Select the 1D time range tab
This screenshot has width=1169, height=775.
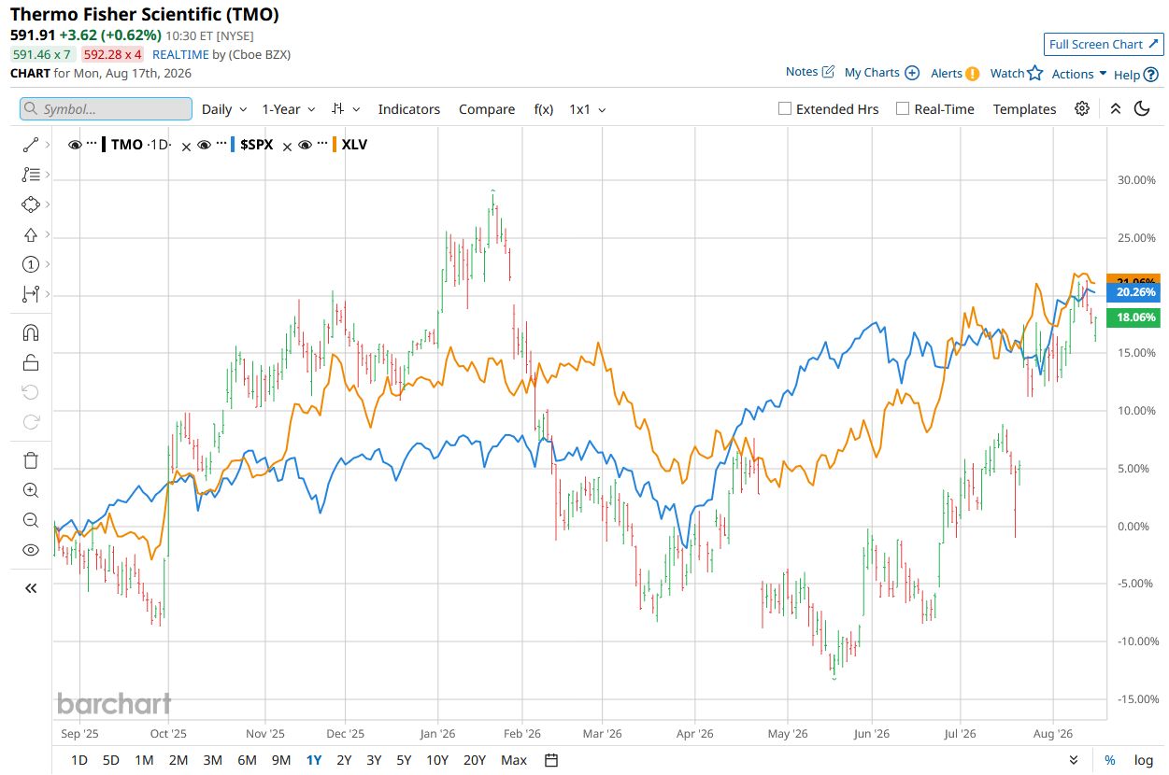click(x=79, y=760)
